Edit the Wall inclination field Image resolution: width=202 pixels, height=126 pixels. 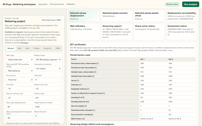[47, 116]
